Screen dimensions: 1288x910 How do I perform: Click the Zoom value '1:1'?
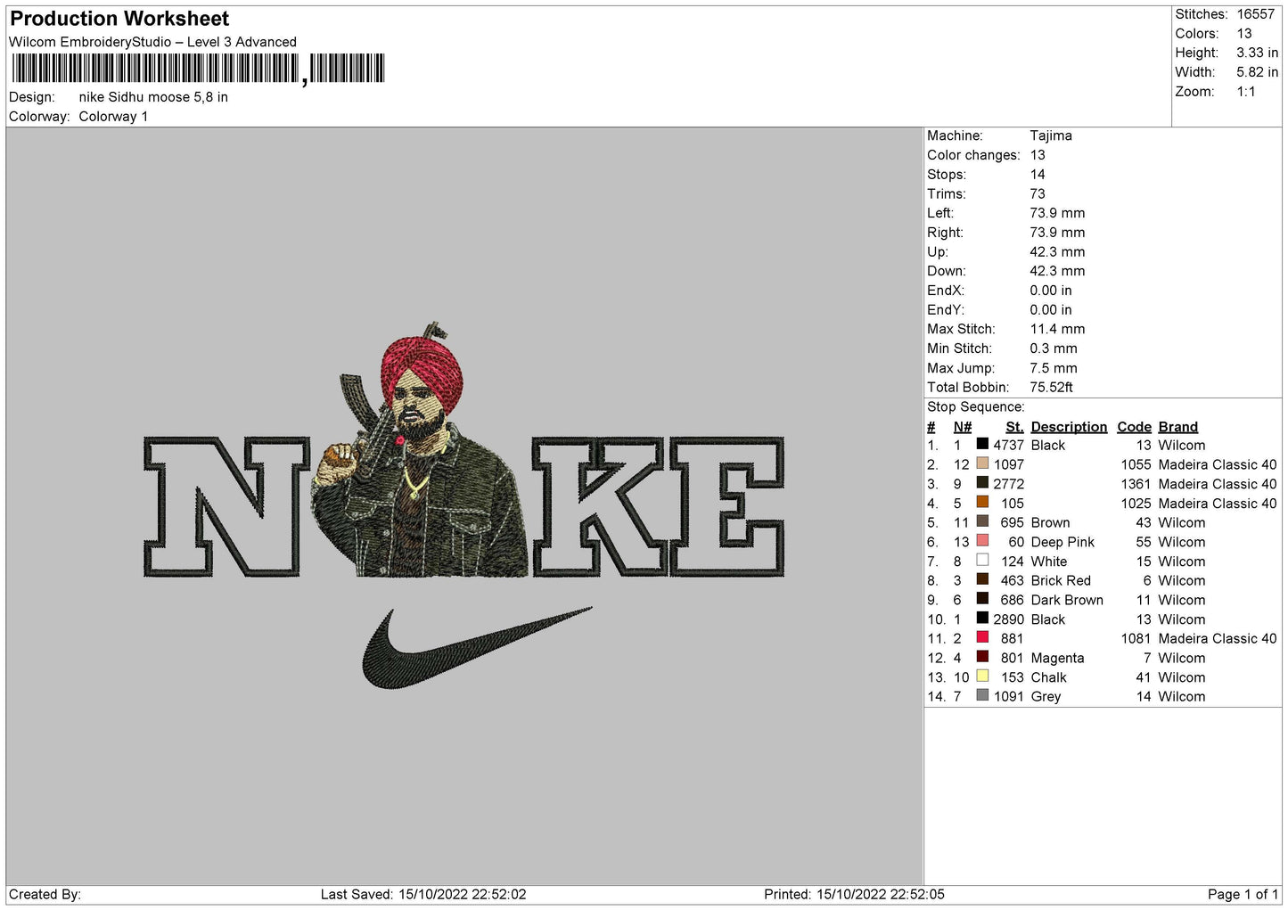(x=1246, y=92)
